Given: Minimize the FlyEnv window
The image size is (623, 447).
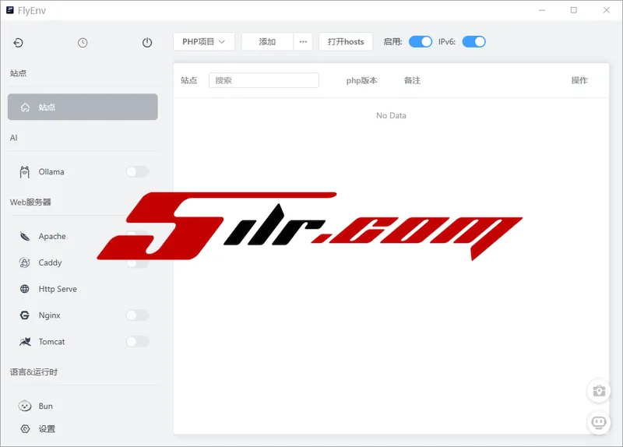Looking at the screenshot, I should tap(542, 10).
